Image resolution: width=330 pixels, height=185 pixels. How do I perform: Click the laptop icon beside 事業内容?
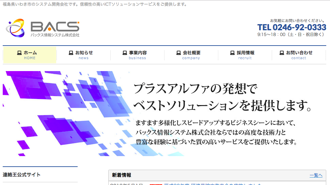click(x=125, y=53)
